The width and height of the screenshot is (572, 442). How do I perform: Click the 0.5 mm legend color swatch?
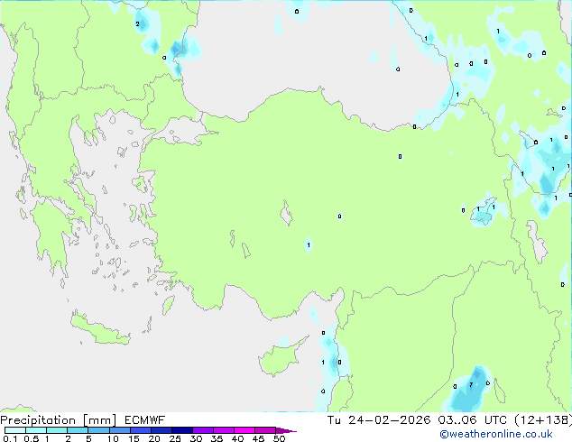click(36, 430)
